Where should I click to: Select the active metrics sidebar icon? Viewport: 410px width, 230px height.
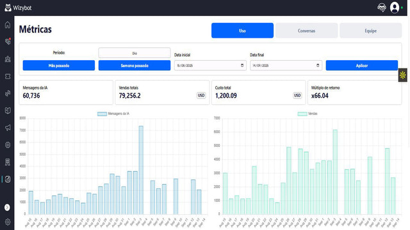coord(8,179)
